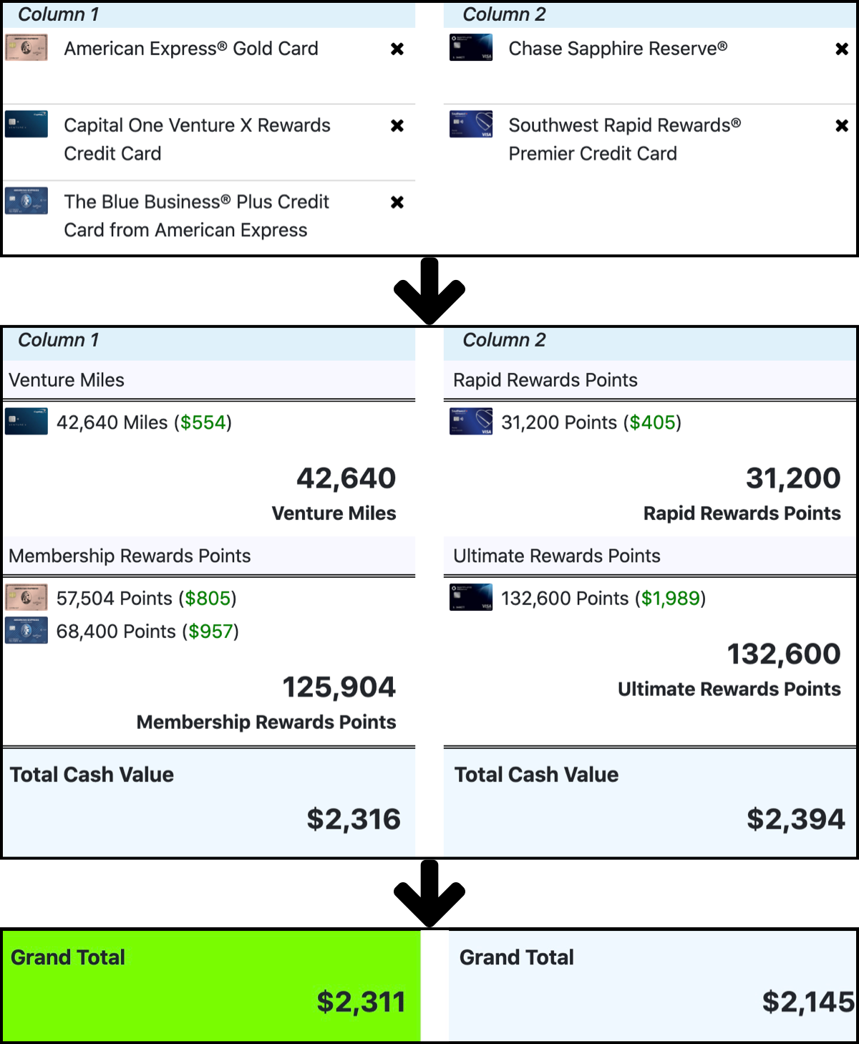The width and height of the screenshot is (859, 1044).
Task: Click the Rapid Rewards Points section heading
Action: (x=545, y=380)
